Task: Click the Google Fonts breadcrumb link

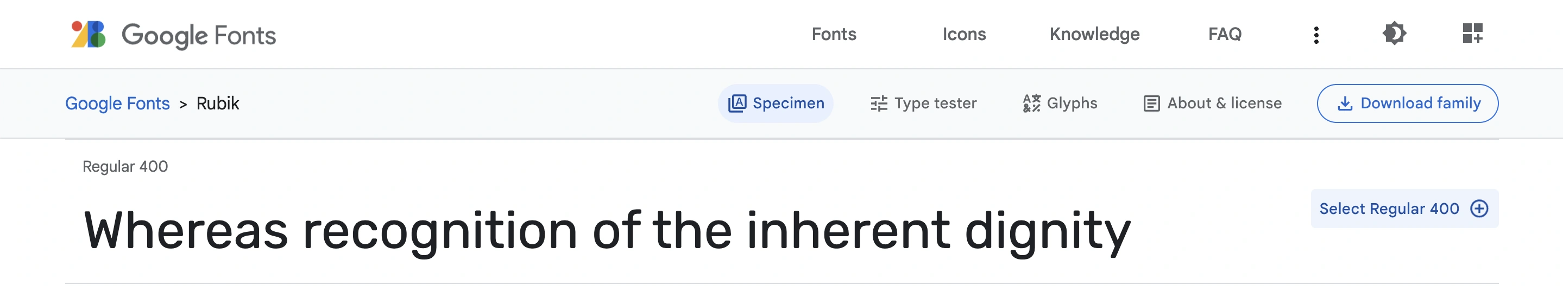Action: coord(117,103)
